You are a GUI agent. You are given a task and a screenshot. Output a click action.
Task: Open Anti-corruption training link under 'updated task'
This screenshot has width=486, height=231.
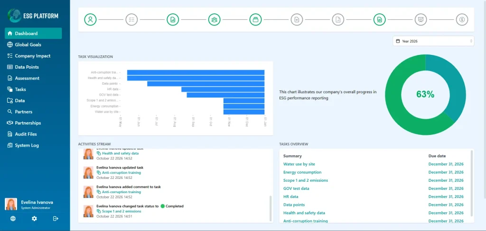point(121,173)
